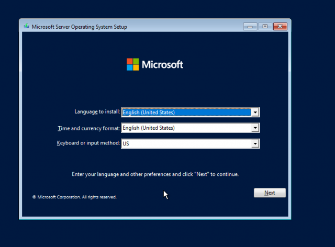
Task: Click the Microsoft four-color square logo
Action: pos(133,64)
